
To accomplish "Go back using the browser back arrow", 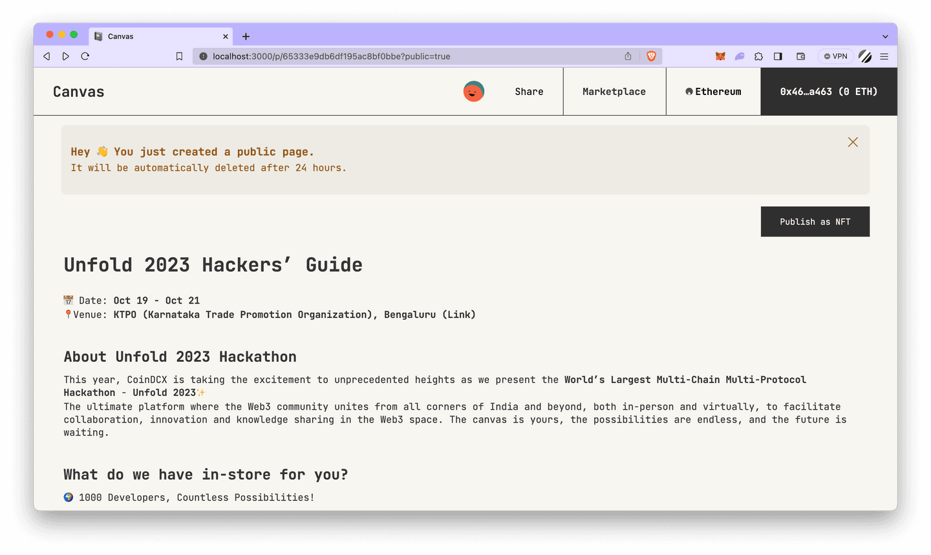I will pyautogui.click(x=47, y=56).
